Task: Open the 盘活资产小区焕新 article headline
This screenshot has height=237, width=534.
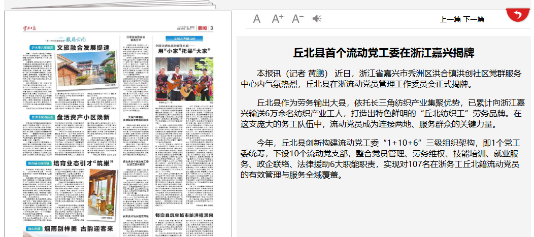Action: pos(83,117)
